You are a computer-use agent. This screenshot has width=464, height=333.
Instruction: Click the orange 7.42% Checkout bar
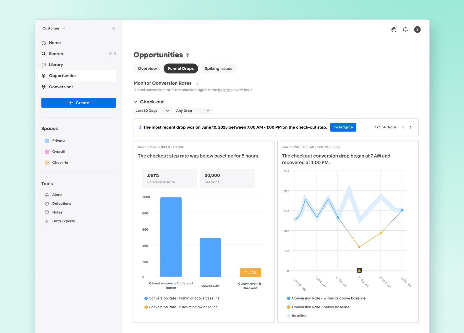click(250, 273)
